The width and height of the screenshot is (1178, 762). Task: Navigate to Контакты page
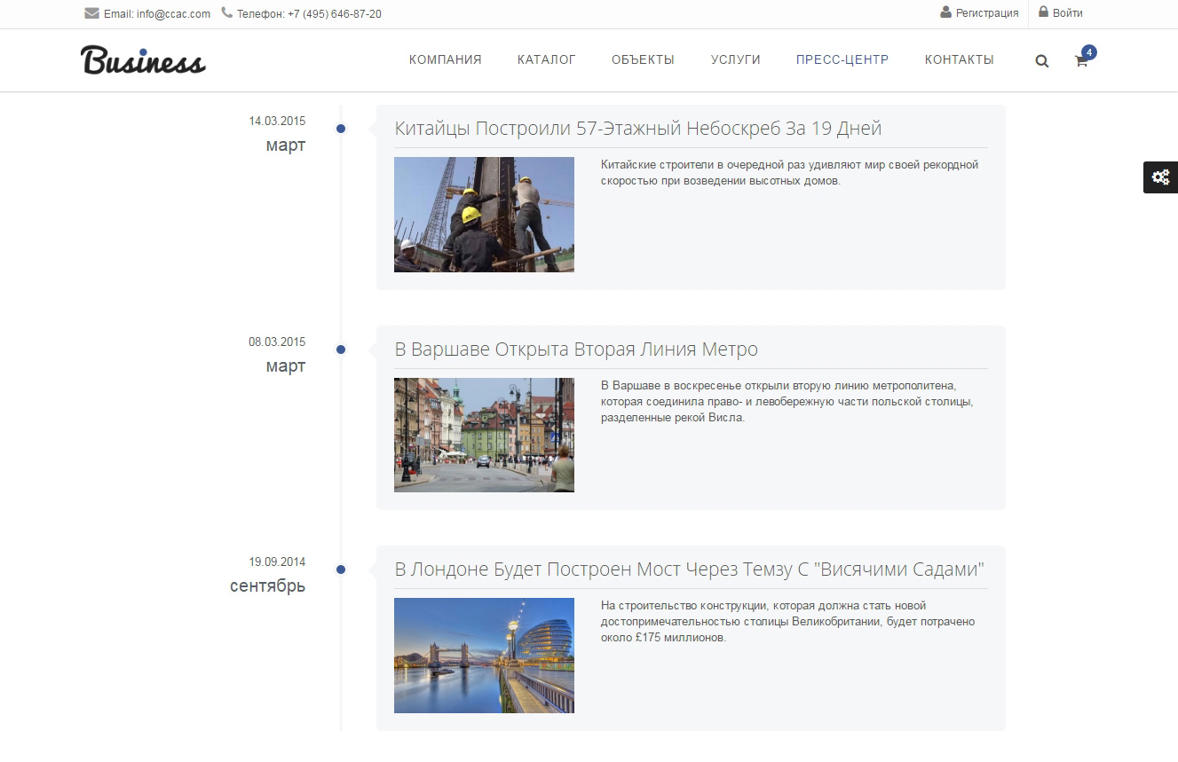tap(959, 59)
